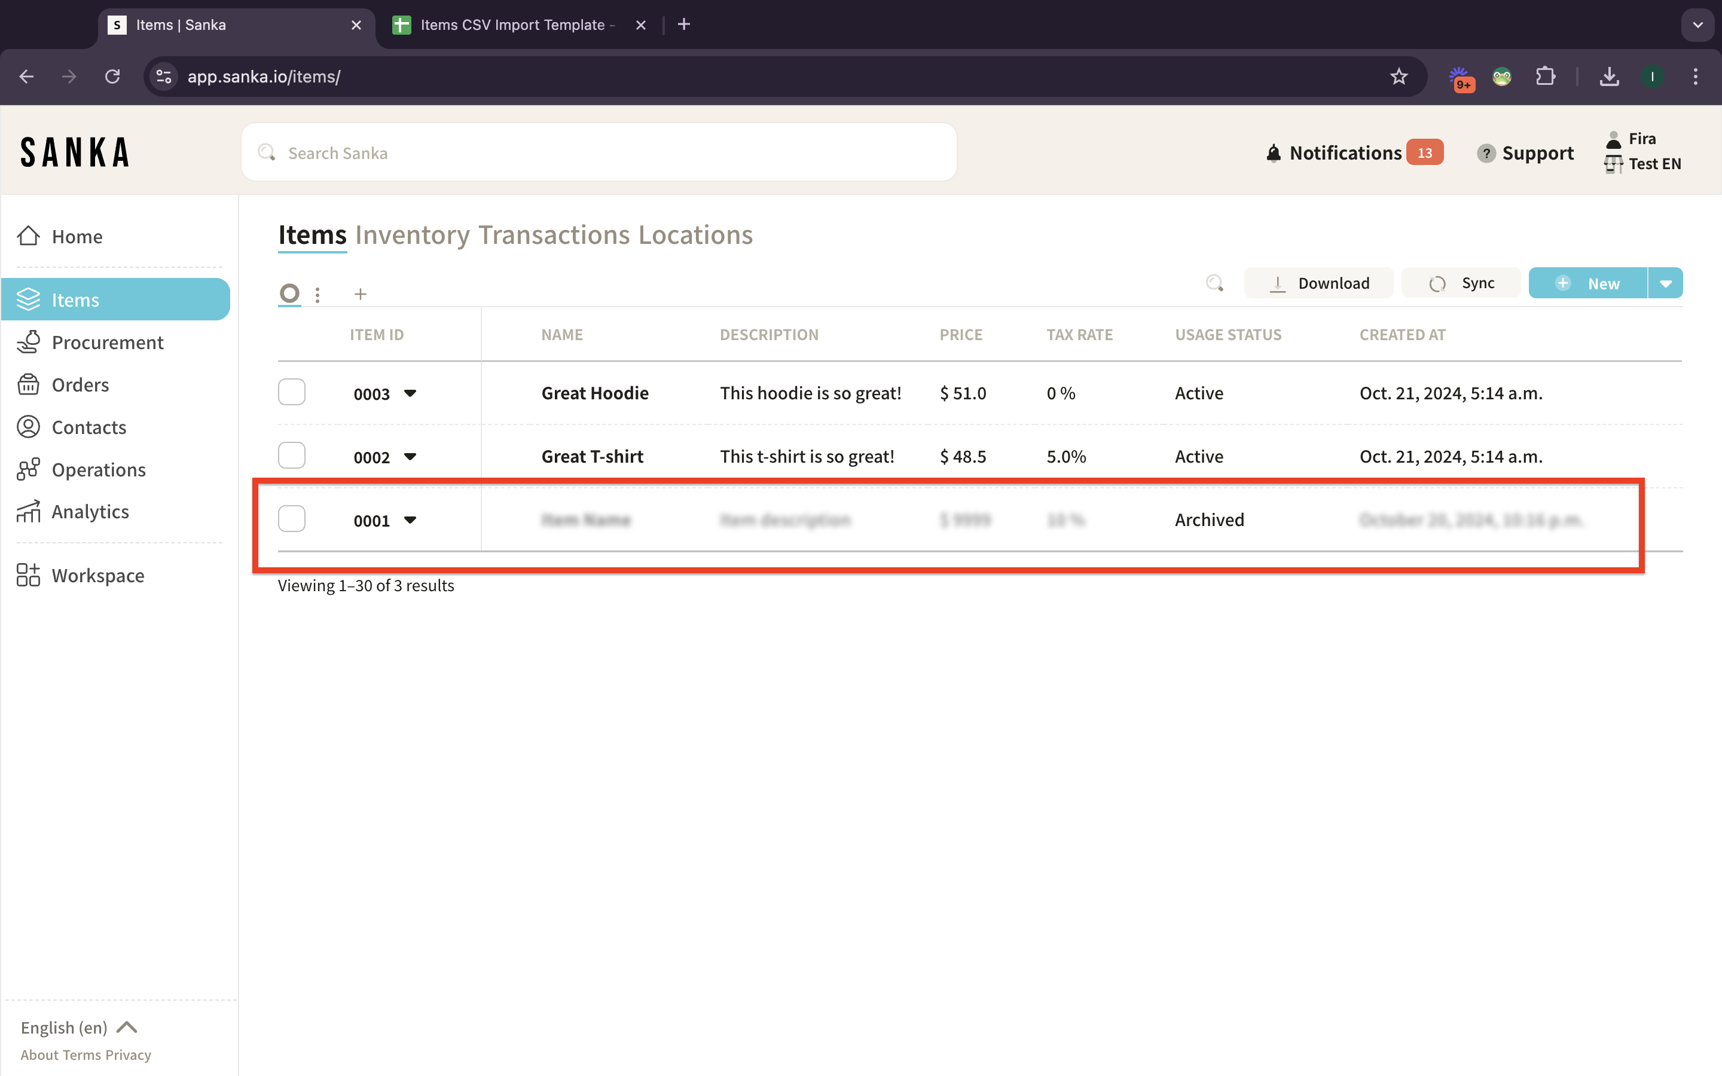Select checkbox for item 0003
1722x1076 pixels.
pos(292,392)
